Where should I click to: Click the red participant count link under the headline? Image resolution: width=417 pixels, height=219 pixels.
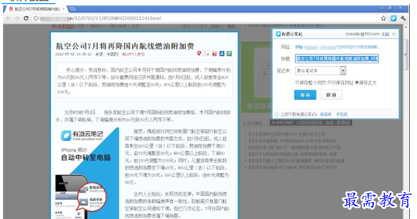pos(133,54)
